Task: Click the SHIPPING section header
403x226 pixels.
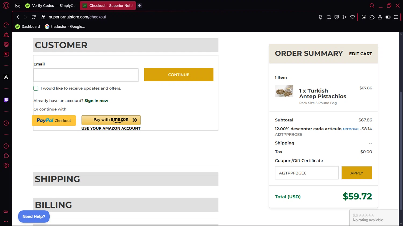Action: click(x=125, y=179)
